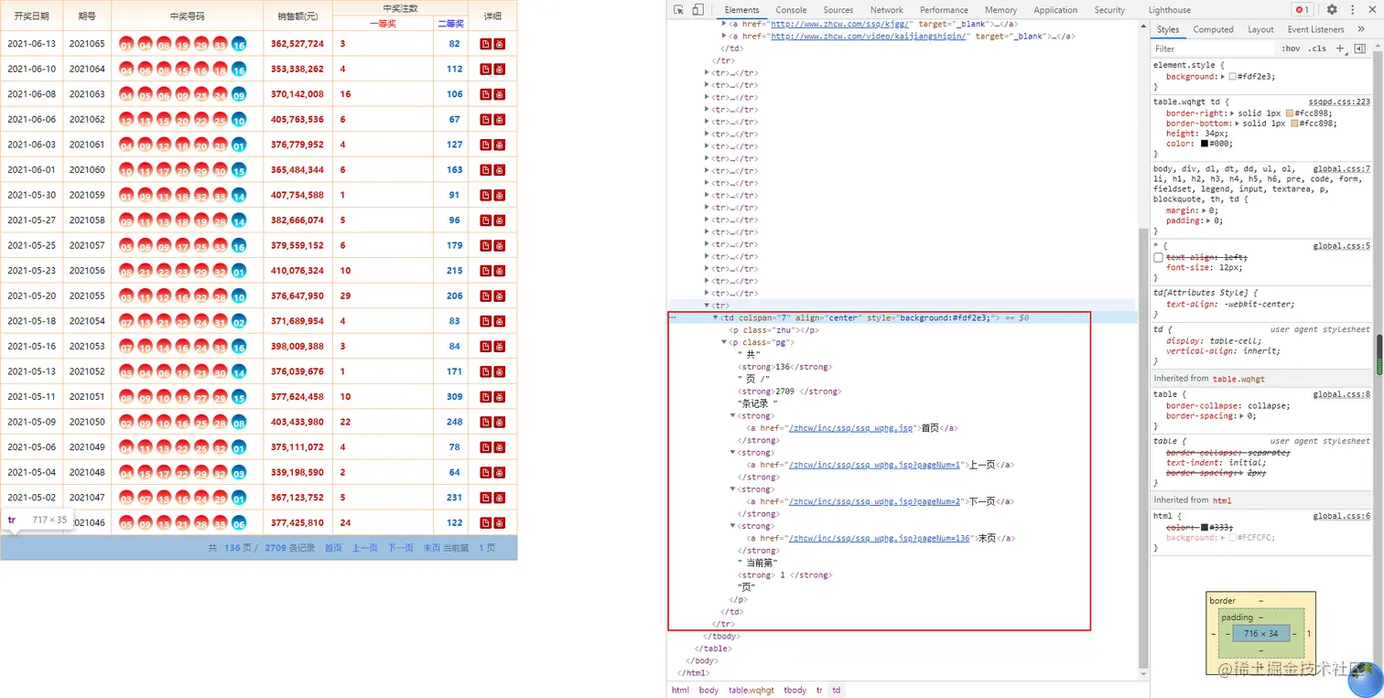Click the 下一页 pagination link
The image size is (1384, 698).
(x=400, y=548)
